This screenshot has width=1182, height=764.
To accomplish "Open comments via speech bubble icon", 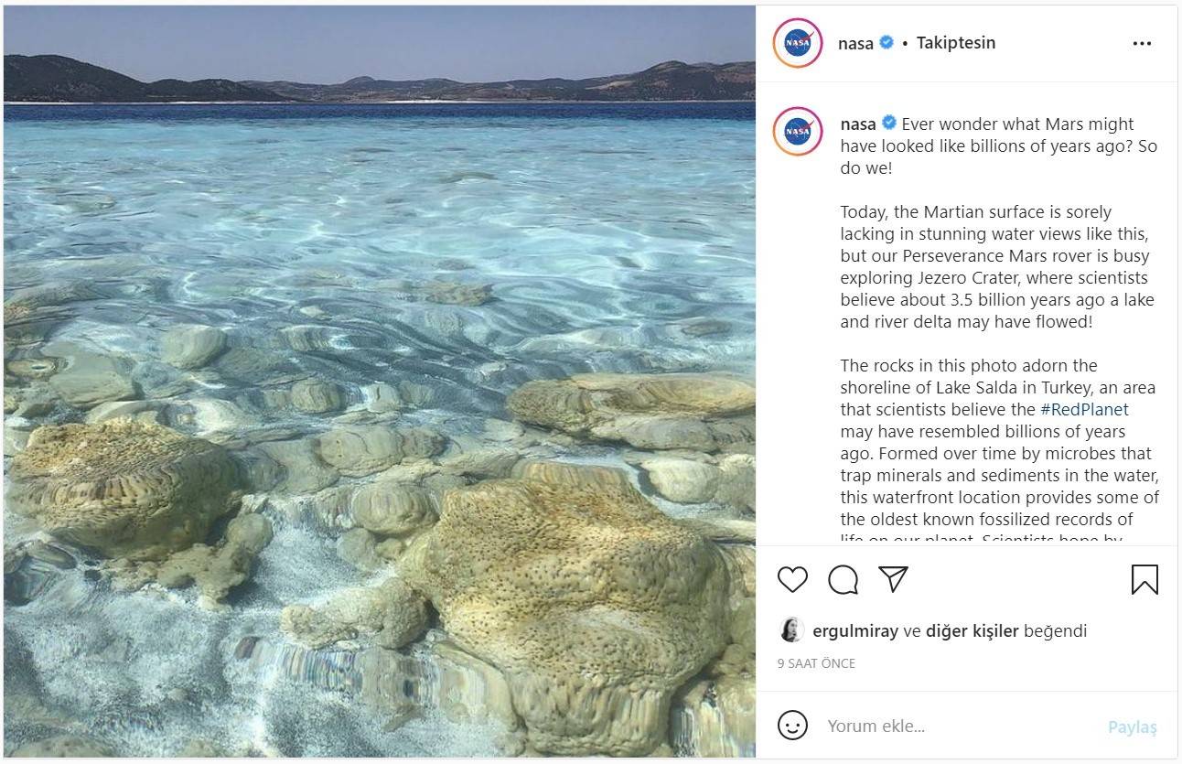I will 843,579.
